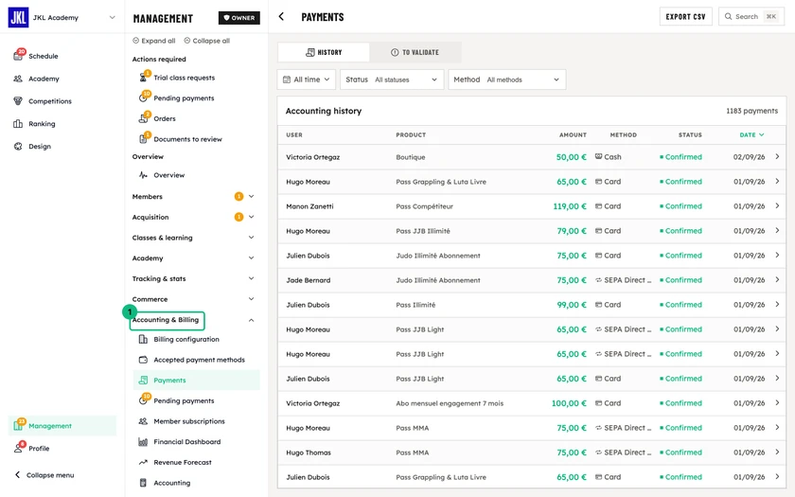This screenshot has width=795, height=497.
Task: Click the Overview pulse icon
Action: 144,175
